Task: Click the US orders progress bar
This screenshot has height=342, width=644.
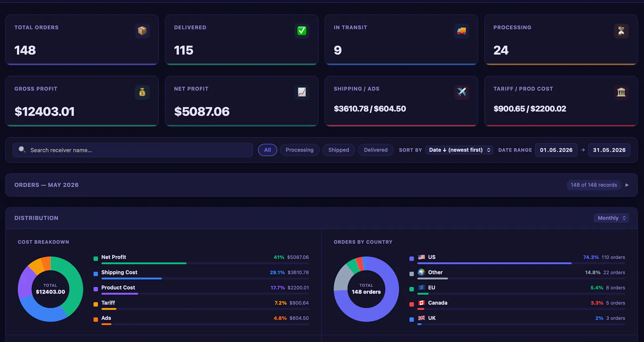Action: point(521,264)
